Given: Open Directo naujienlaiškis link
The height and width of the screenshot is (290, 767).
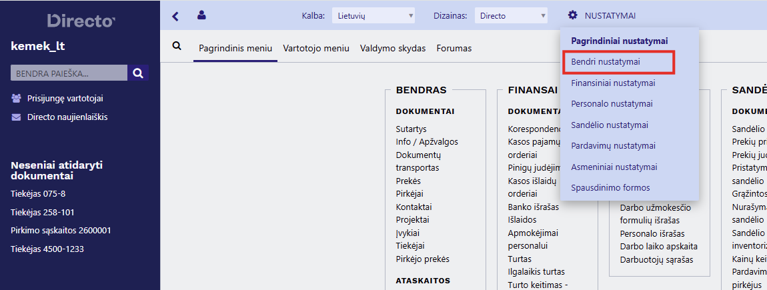Looking at the screenshot, I should (67, 117).
